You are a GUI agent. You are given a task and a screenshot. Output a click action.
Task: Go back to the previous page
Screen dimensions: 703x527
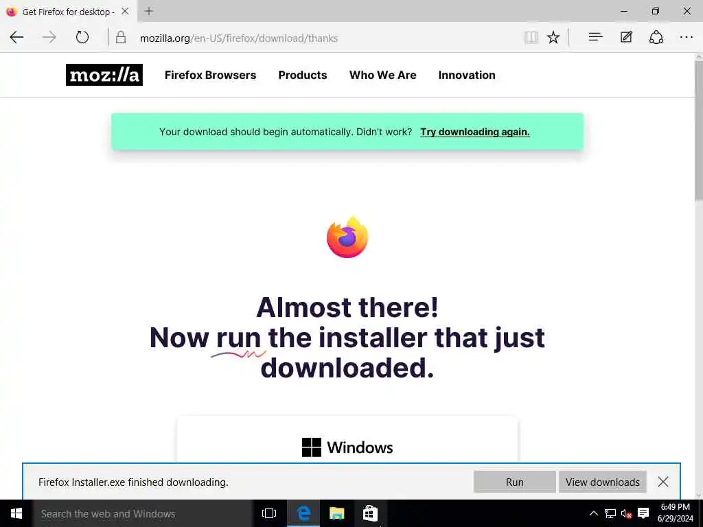16,37
